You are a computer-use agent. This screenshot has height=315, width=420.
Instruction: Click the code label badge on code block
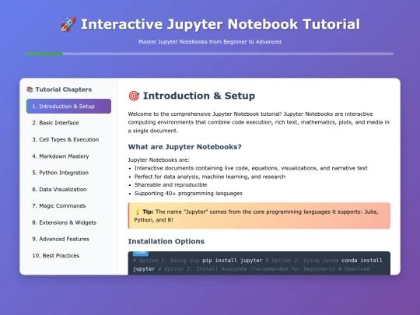point(141,253)
